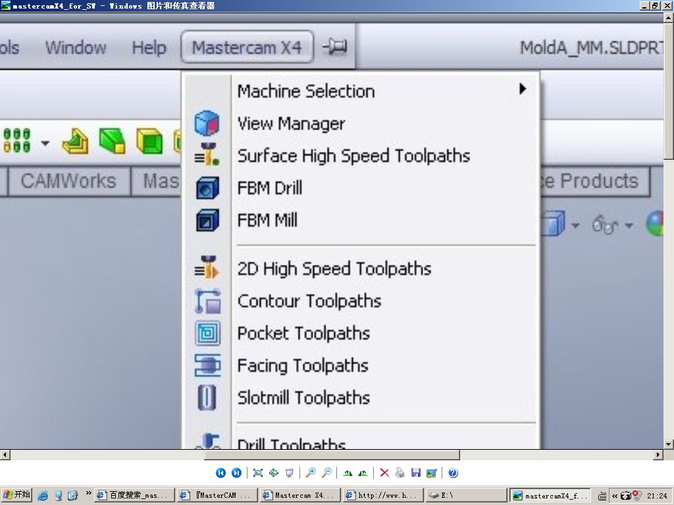Switch to the CAMWorks tab
The width and height of the screenshot is (674, 505).
tap(68, 181)
